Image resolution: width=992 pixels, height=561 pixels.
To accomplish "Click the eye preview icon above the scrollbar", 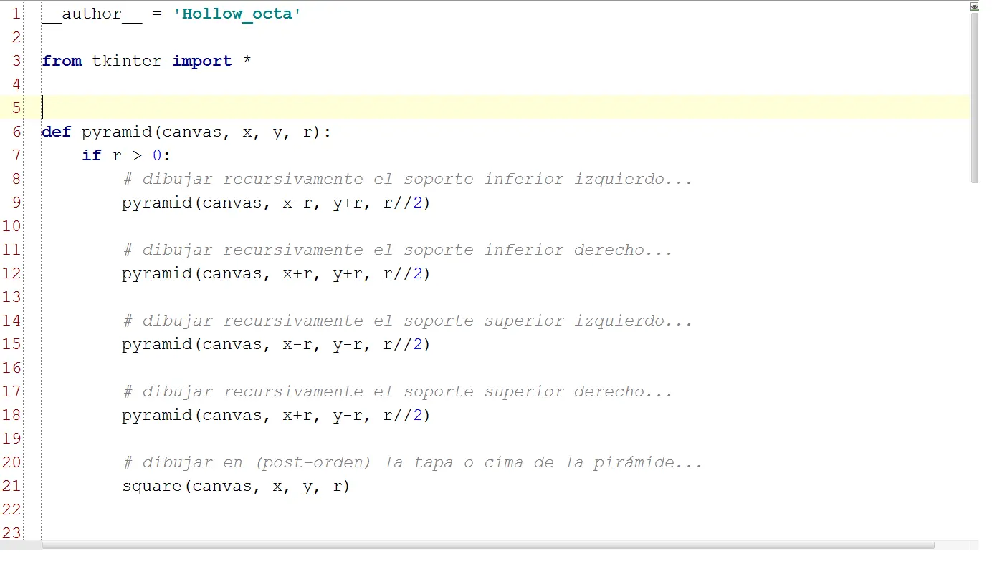I will click(x=974, y=6).
